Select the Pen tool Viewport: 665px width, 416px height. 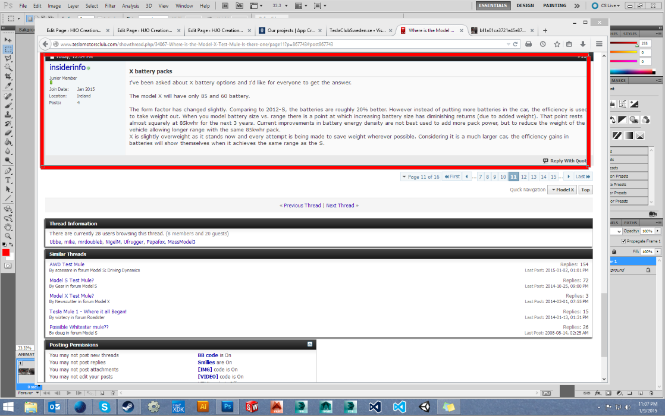(x=8, y=171)
